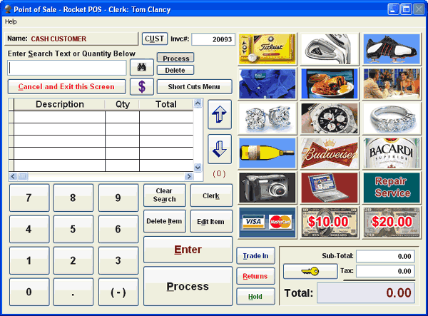Tap keypad number 7
The image size is (428, 316).
click(29, 198)
